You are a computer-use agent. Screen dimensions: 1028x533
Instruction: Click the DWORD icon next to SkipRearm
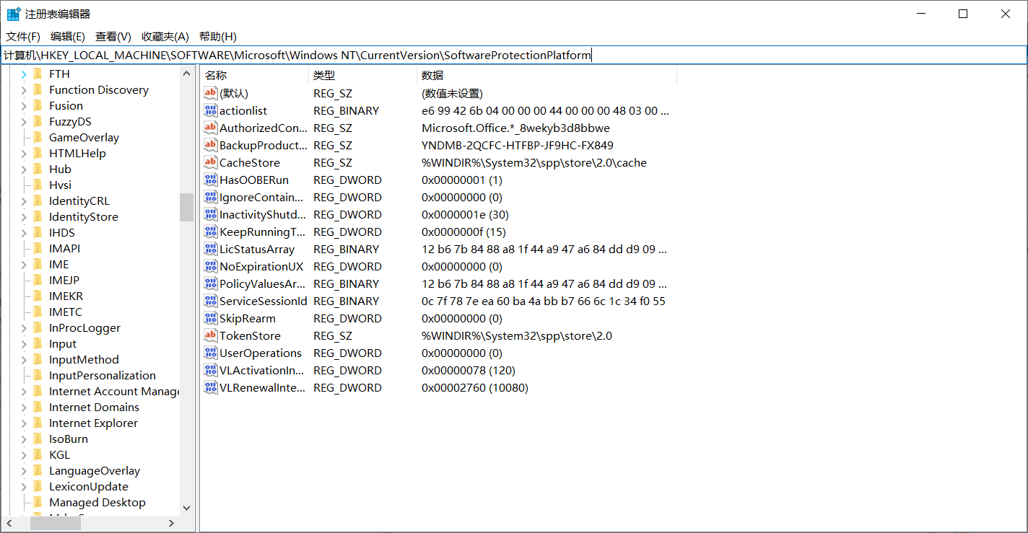[210, 318]
